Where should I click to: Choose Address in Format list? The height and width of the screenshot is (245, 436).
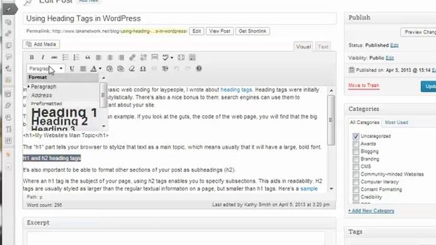42,95
